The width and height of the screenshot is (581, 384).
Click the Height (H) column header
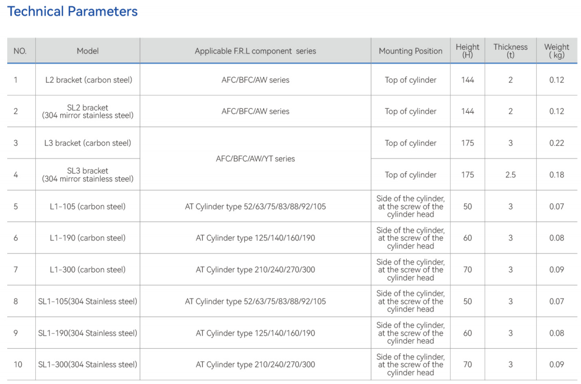coord(467,51)
